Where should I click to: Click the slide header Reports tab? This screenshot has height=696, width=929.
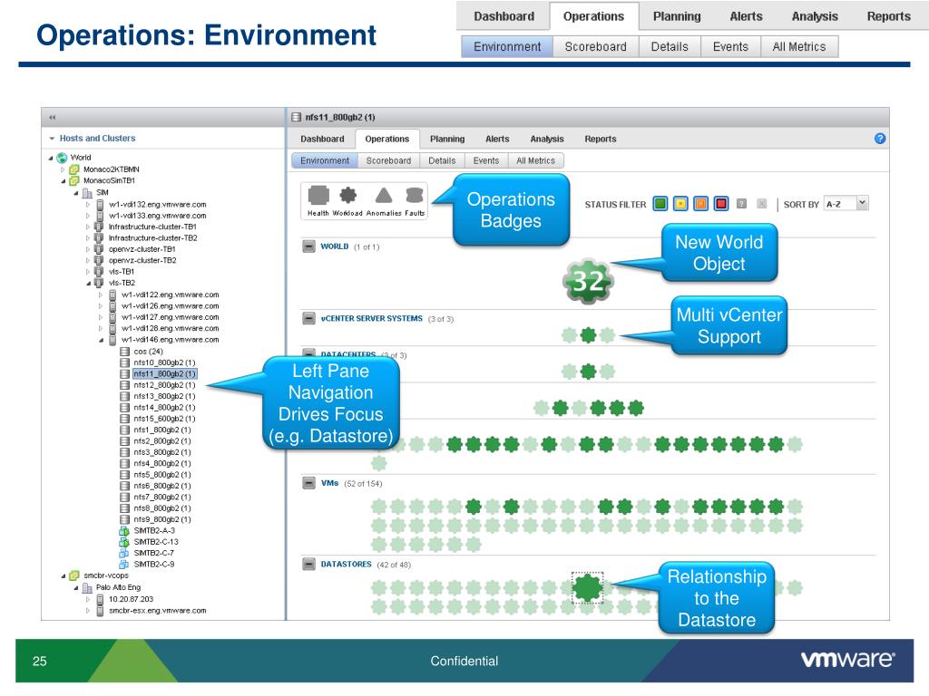tap(888, 16)
